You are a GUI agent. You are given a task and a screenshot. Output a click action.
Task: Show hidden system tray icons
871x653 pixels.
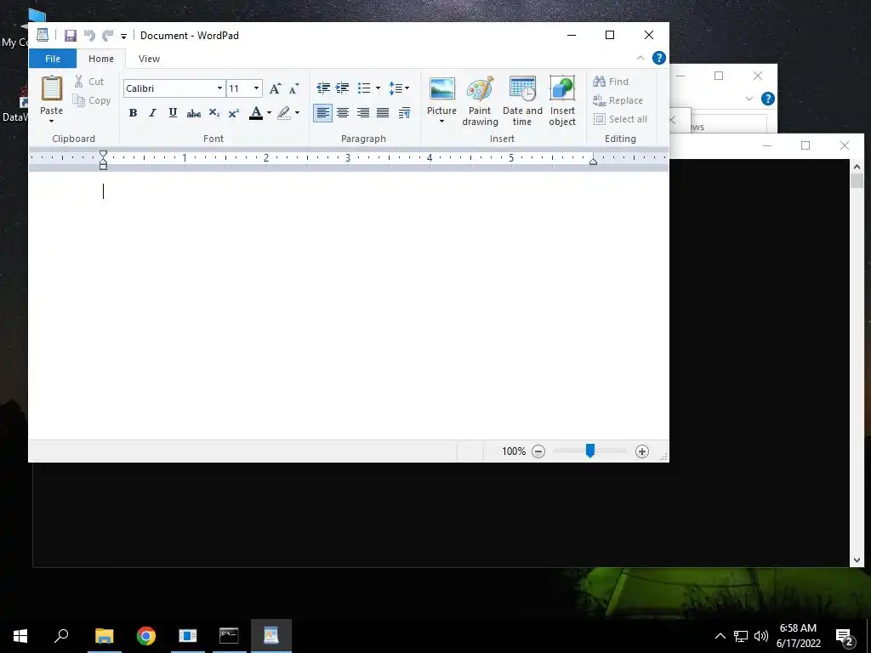click(720, 636)
